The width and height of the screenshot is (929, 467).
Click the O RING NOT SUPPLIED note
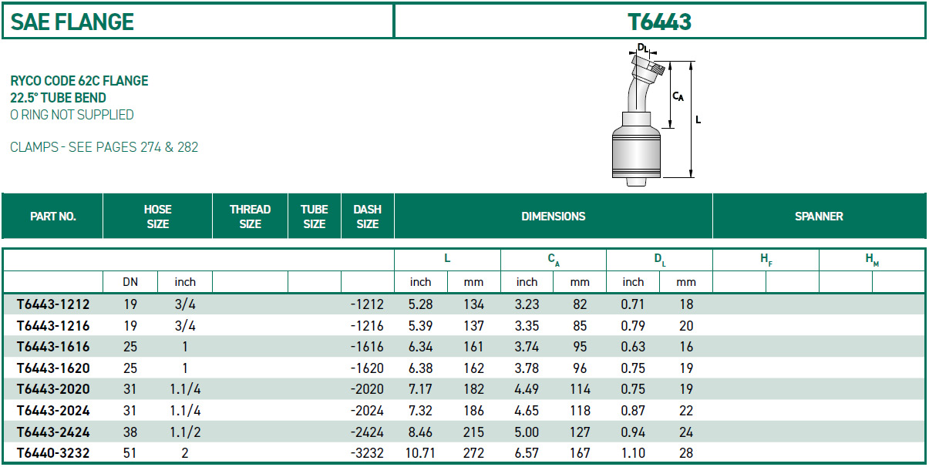(72, 115)
